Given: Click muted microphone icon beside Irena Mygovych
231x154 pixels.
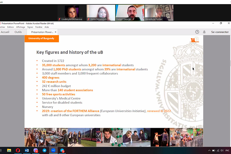Looking at the screenshot, I should click(89, 19).
